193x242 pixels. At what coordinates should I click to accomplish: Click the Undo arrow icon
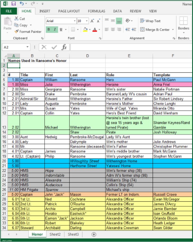(22, 4)
